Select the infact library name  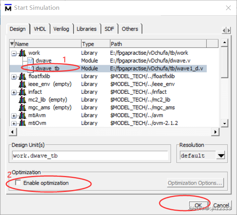pyautogui.click(x=35, y=92)
